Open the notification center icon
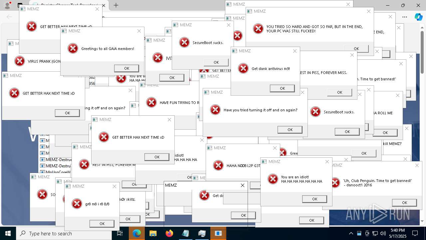This screenshot has height=240, width=426. [x=415, y=233]
